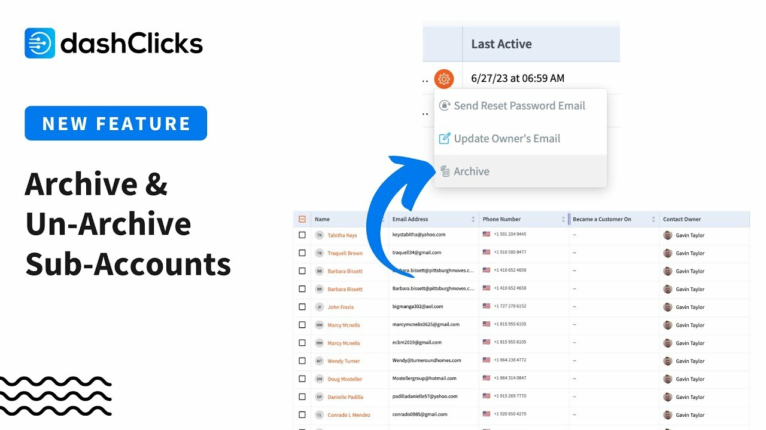Check the checkbox next to Tabitha Keys

click(x=302, y=235)
